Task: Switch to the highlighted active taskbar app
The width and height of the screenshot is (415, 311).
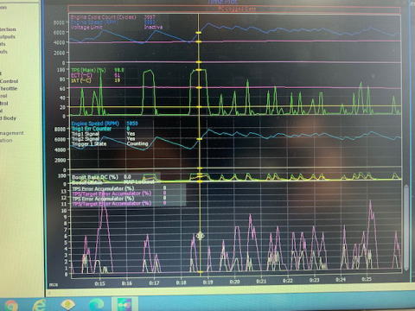Action: (124, 304)
